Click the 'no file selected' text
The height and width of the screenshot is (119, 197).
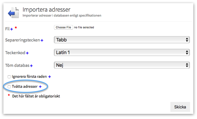point(84,28)
